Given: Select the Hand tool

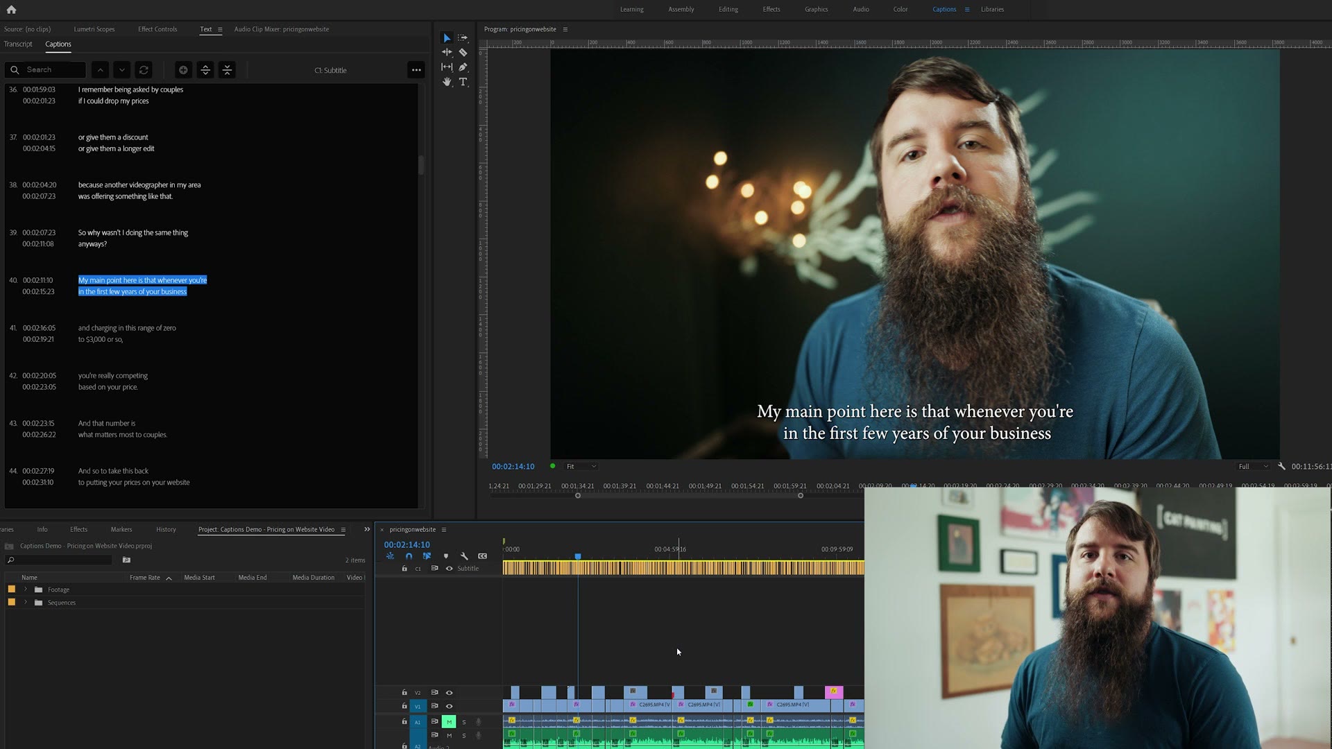Looking at the screenshot, I should pos(447,82).
